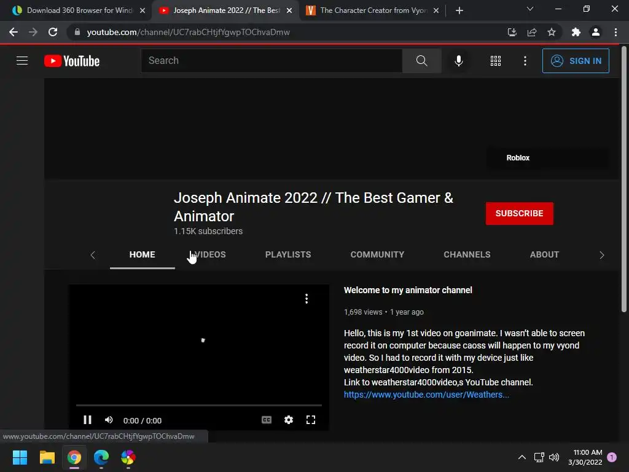The width and height of the screenshot is (629, 472).
Task: Click the search magnifier button
Action: [421, 61]
